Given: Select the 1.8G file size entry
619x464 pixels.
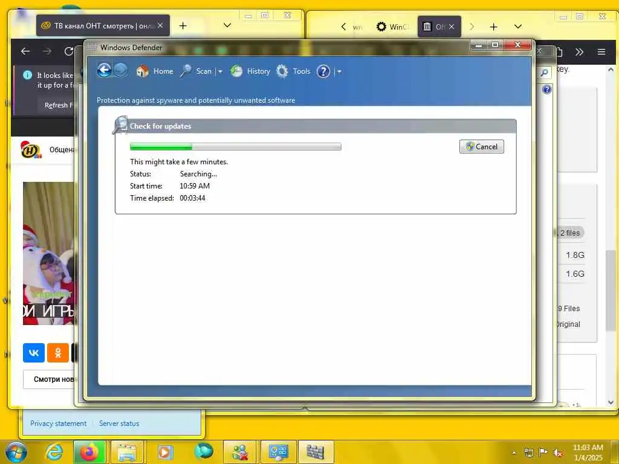Looking at the screenshot, I should point(575,256).
